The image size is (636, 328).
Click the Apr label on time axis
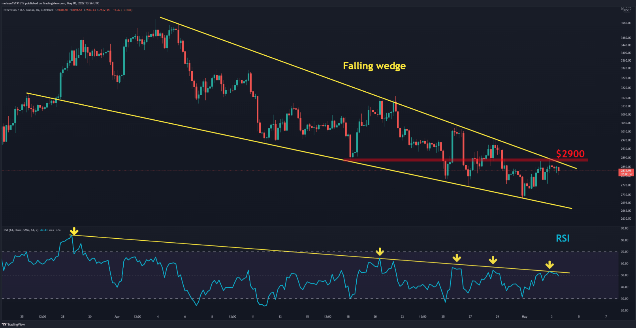pos(117,317)
